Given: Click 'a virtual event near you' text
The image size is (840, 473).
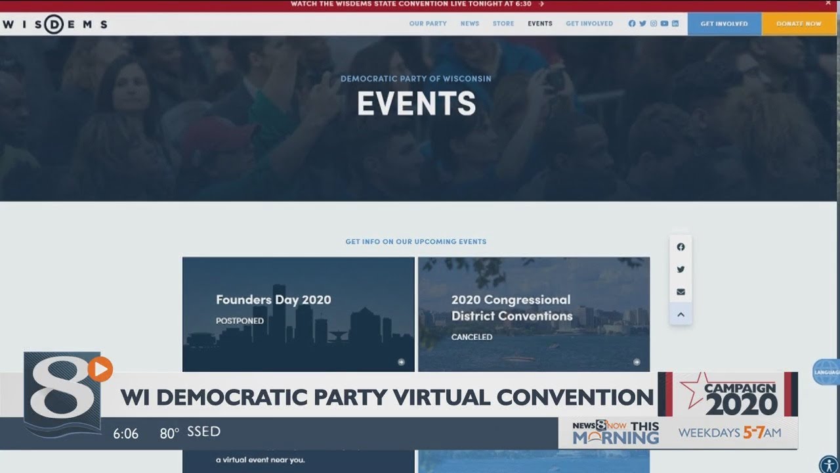Looking at the screenshot, I should (260, 460).
